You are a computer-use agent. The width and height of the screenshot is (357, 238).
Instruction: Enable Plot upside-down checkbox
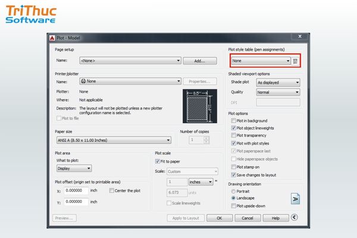click(234, 205)
